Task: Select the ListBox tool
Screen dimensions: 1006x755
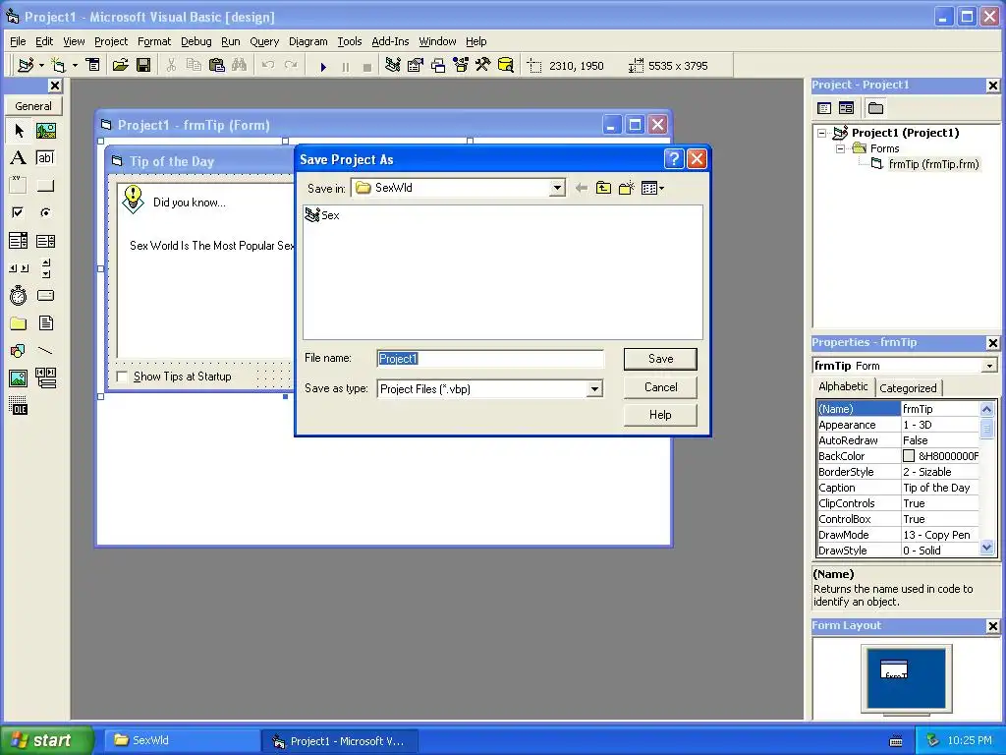Action: 45,241
